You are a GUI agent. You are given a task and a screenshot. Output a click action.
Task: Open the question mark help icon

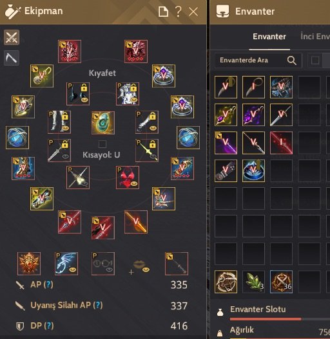(x=178, y=12)
